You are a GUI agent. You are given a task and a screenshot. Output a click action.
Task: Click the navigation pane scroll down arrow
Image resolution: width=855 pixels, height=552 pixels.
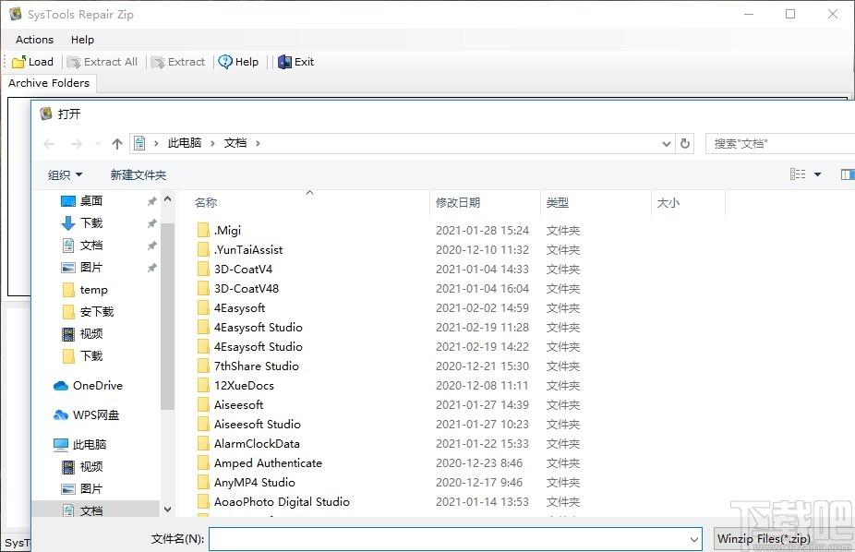click(168, 510)
